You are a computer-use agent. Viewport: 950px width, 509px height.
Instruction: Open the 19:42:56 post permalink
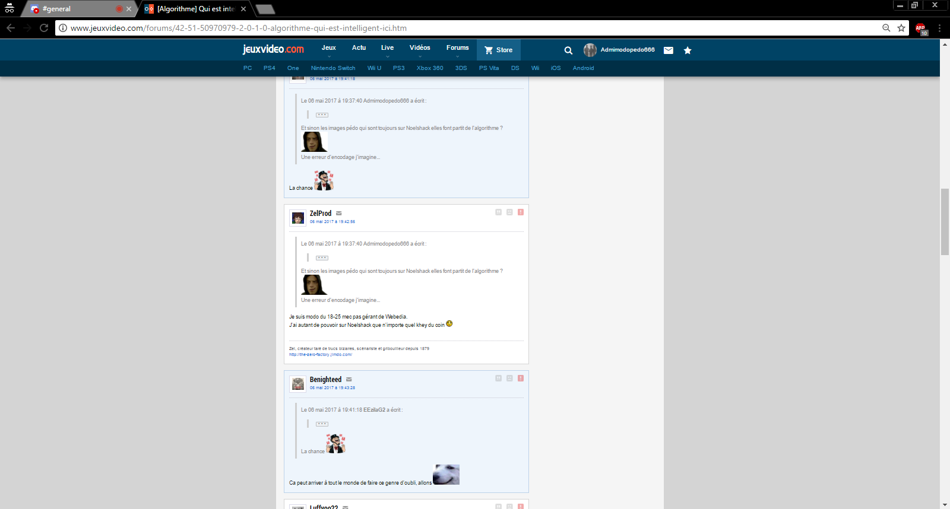click(x=332, y=222)
